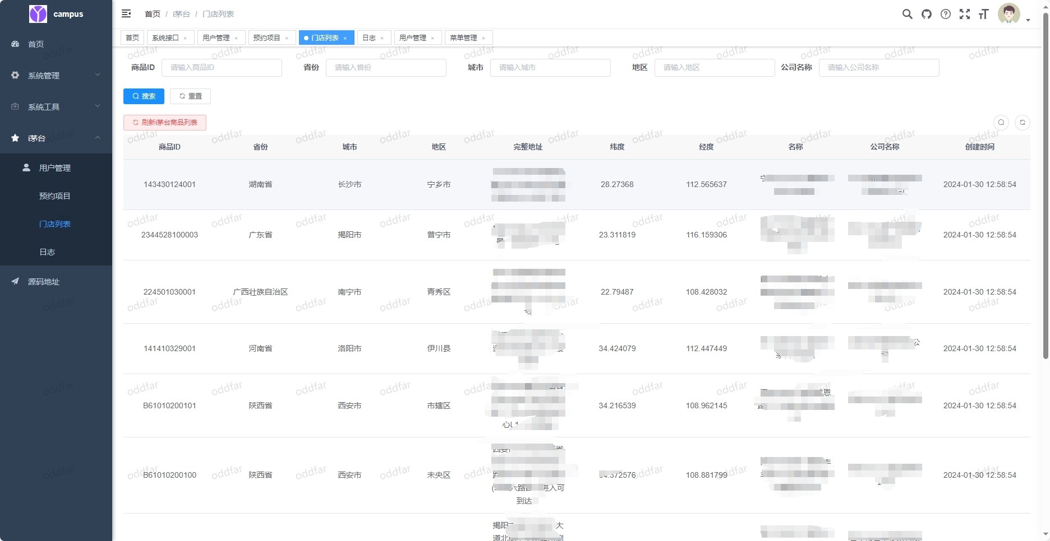Click the user avatar in top right
Viewport: 1050px width, 541px height.
click(x=1008, y=14)
